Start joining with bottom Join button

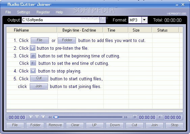pos(155,125)
